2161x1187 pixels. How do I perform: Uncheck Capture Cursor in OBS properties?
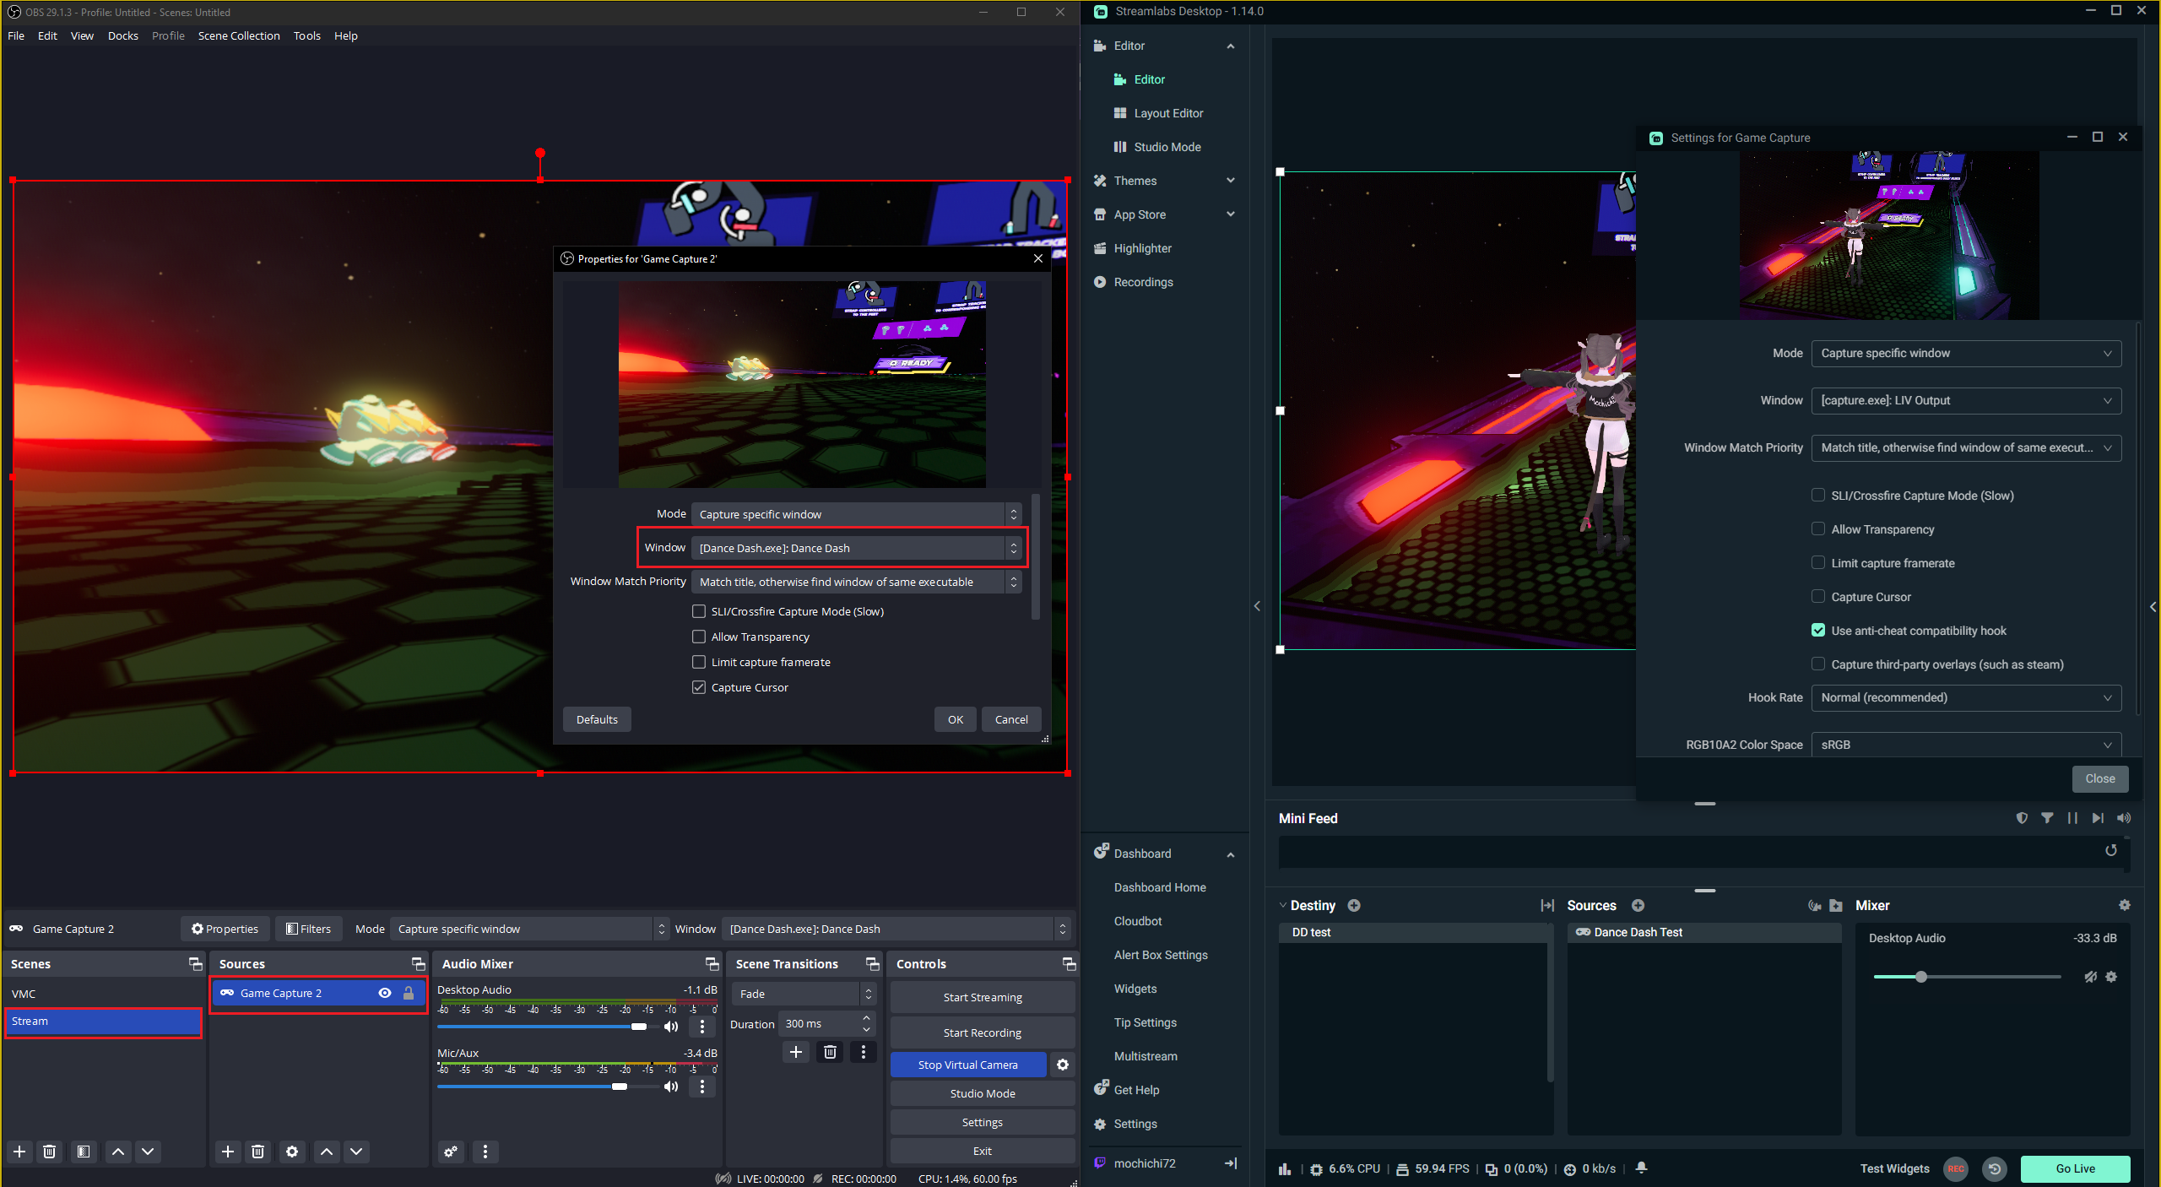tap(699, 687)
